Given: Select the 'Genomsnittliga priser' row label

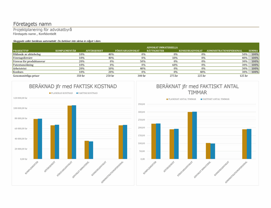Looking at the screenshot, I should 27,76.
